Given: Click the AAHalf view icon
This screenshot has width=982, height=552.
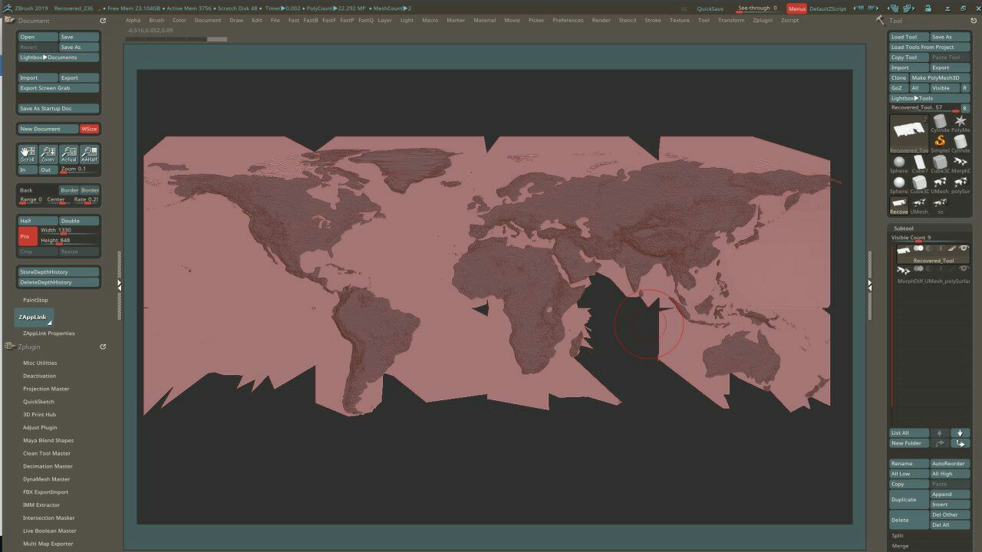Looking at the screenshot, I should click(x=90, y=153).
